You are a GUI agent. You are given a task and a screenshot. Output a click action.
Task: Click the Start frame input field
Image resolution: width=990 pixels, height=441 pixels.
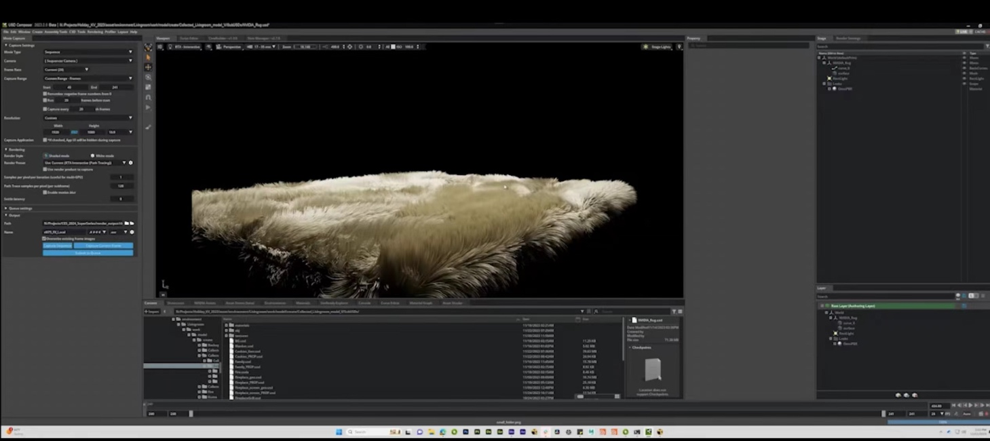click(69, 88)
